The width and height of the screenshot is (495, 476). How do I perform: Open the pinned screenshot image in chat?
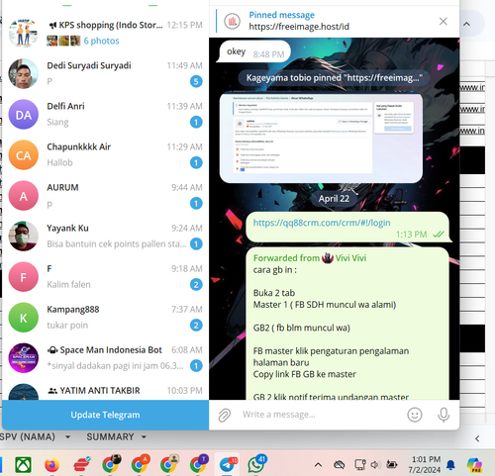321,139
